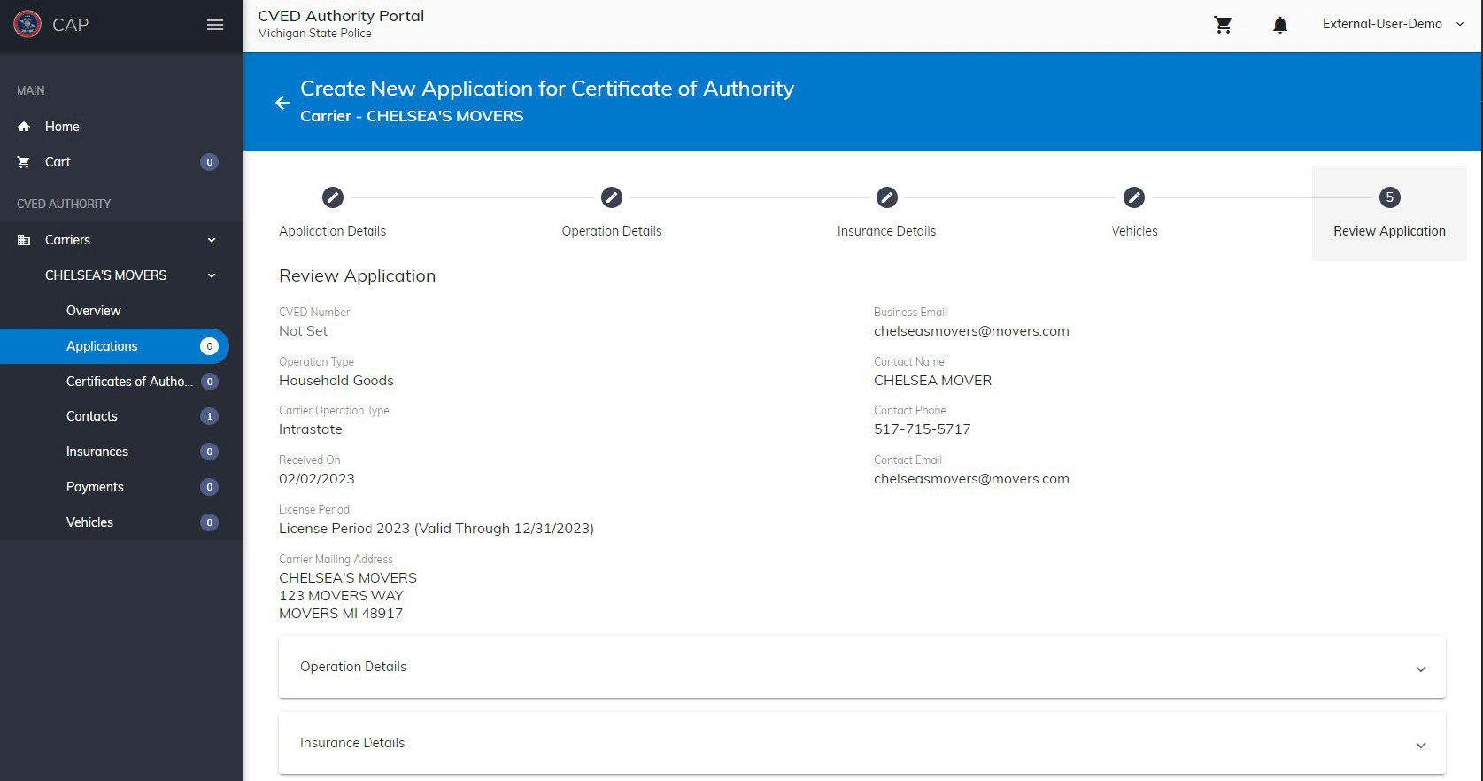Click the Contacts count badge showing 1
Screen dimensions: 1483x781
[209, 416]
